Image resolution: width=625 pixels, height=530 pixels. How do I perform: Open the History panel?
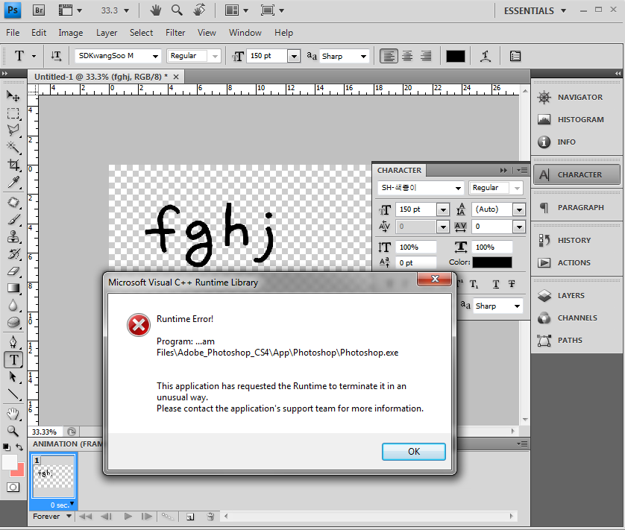point(577,240)
